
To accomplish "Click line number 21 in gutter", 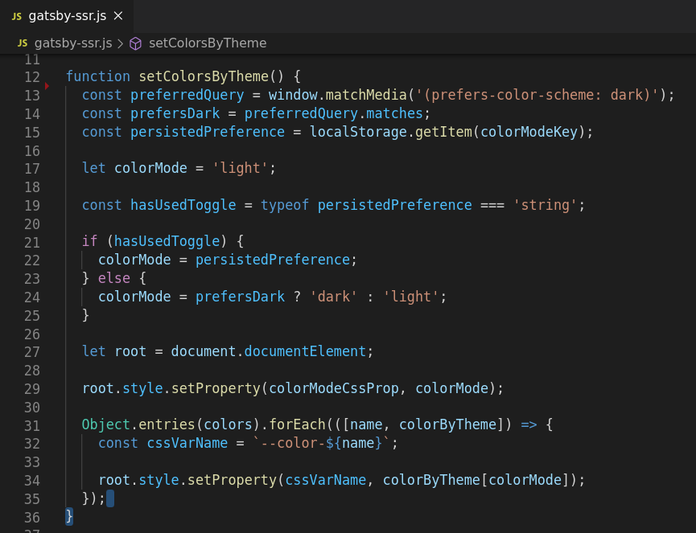I will pos(32,243).
